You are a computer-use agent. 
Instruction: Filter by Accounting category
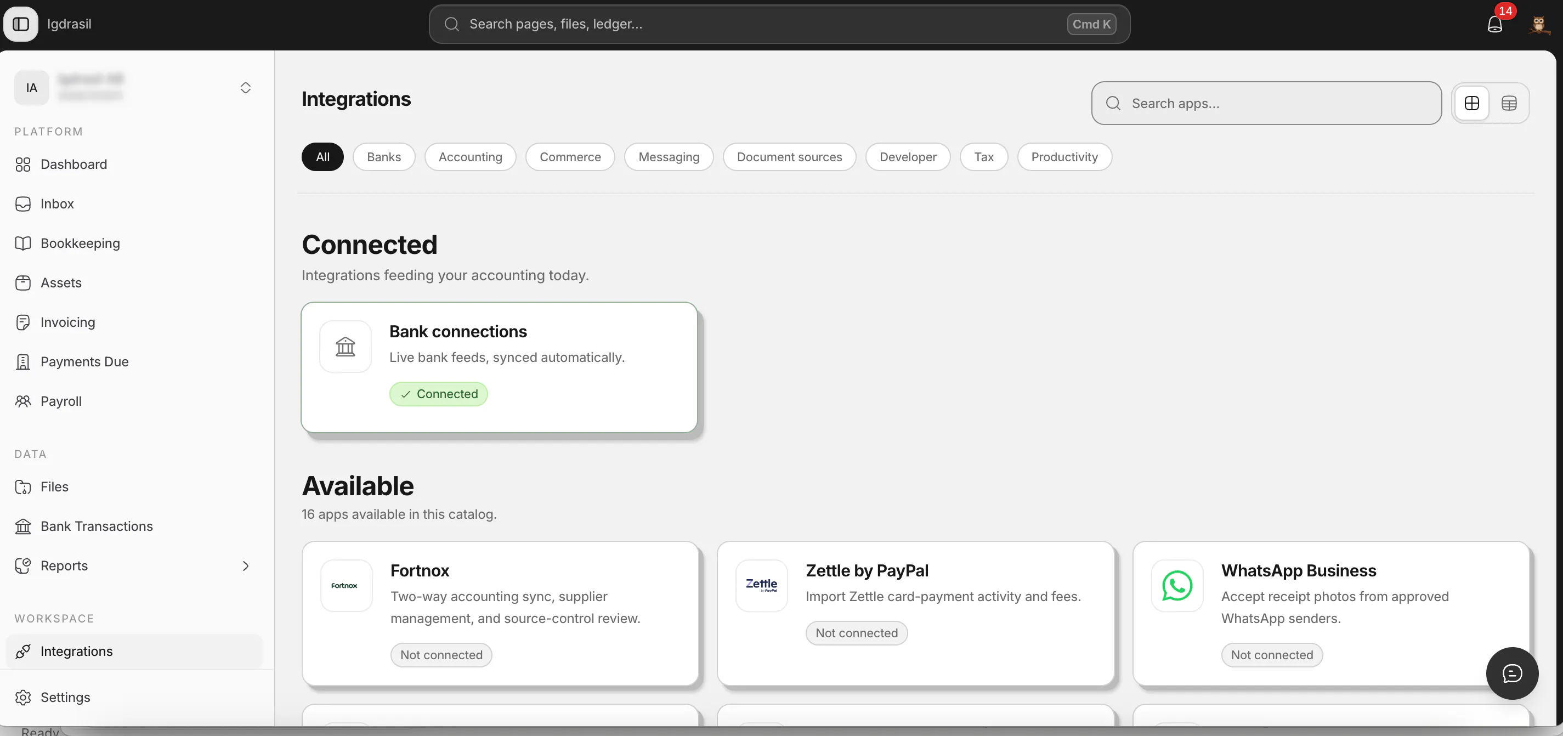[x=470, y=156]
